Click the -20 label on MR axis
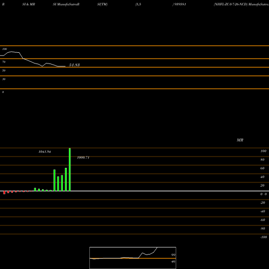Viewport: 269px width, 269px height. [263, 203]
